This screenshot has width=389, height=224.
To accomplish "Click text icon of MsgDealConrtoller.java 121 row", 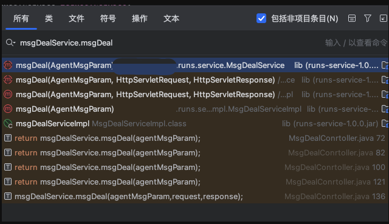I will [8, 182].
